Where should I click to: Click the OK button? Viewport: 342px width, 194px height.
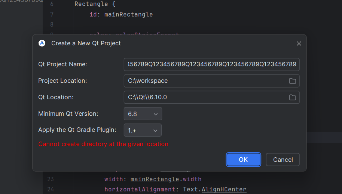tap(243, 160)
